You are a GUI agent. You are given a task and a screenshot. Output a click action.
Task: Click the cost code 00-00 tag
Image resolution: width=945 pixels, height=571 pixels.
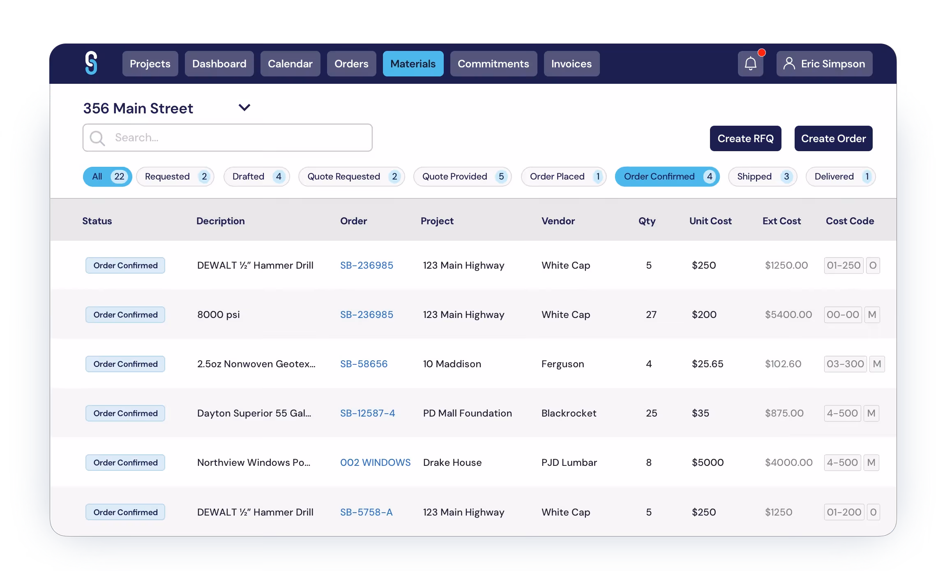click(843, 315)
